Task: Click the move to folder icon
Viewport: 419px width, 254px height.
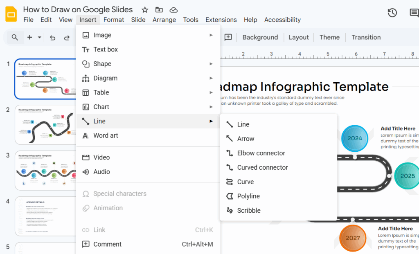Action: coord(159,10)
